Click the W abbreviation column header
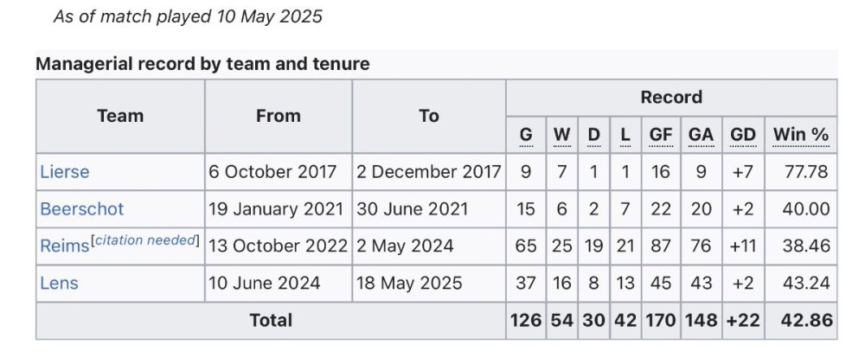The width and height of the screenshot is (865, 364). point(561,135)
